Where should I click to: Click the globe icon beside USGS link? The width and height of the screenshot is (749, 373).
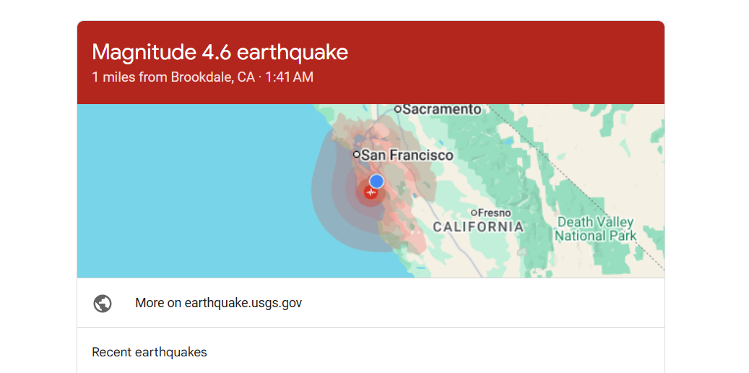pos(103,304)
